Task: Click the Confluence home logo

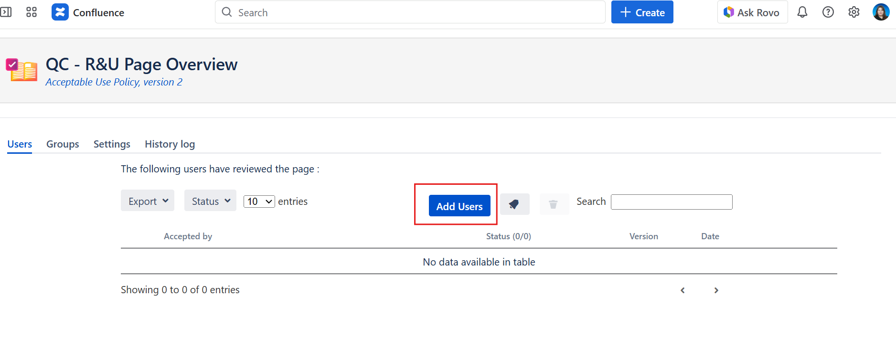Action: 88,12
